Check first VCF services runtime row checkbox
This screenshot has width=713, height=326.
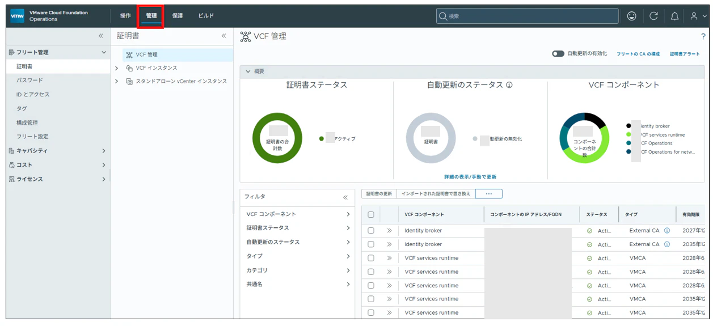(371, 258)
